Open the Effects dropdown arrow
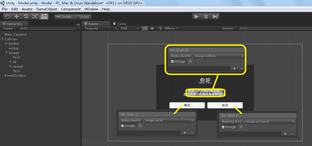This screenshot has height=146, width=312. (x=178, y=28)
